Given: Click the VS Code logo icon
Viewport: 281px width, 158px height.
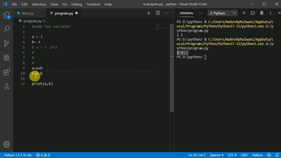Looking at the screenshot, I should [x=5, y=4].
